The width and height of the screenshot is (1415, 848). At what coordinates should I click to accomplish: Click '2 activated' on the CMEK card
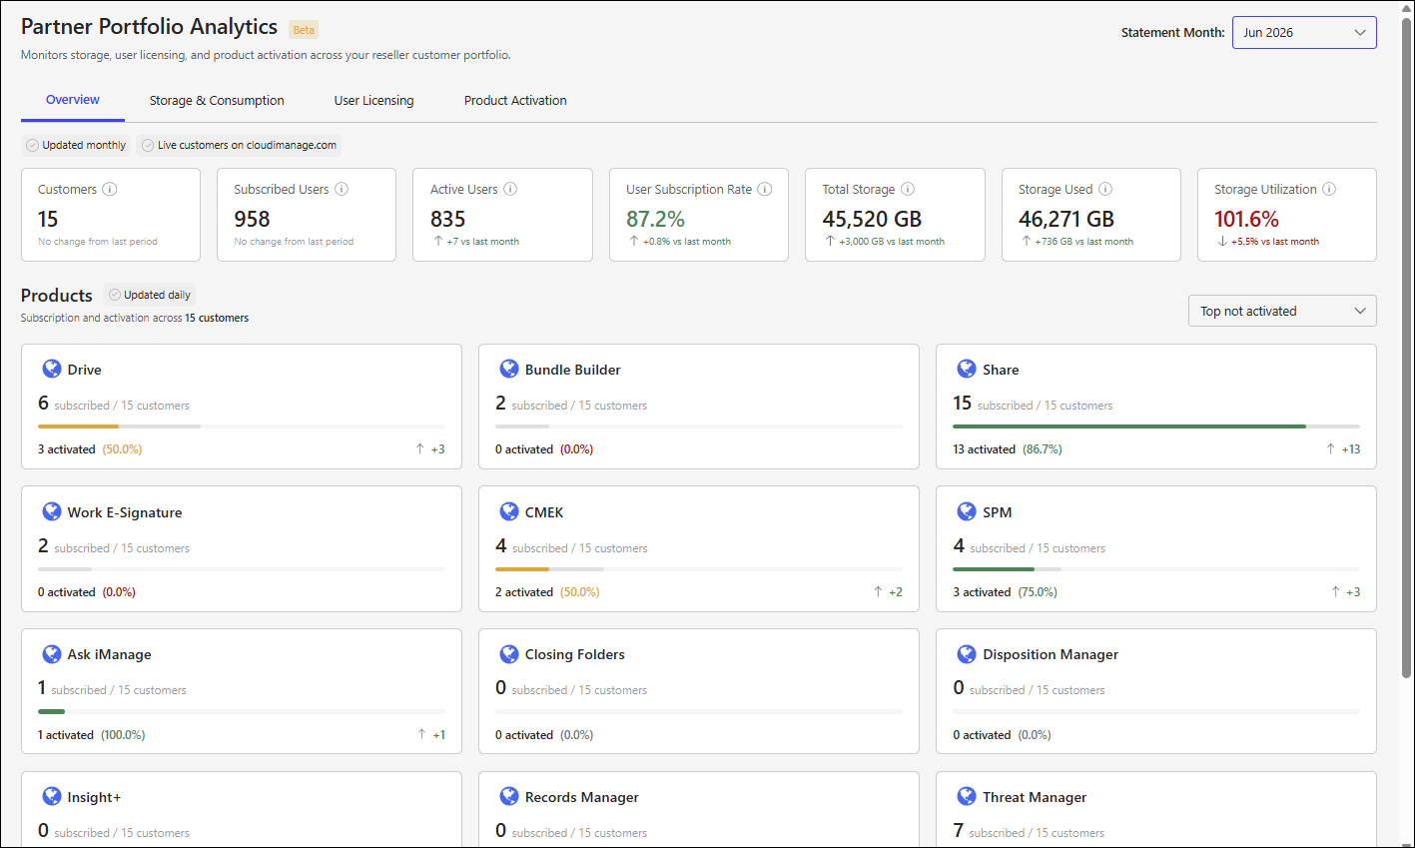click(x=524, y=592)
